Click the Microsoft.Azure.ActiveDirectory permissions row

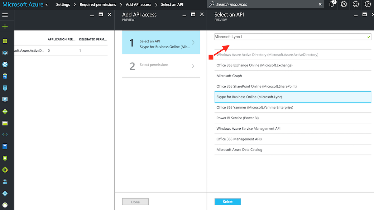tap(61, 50)
